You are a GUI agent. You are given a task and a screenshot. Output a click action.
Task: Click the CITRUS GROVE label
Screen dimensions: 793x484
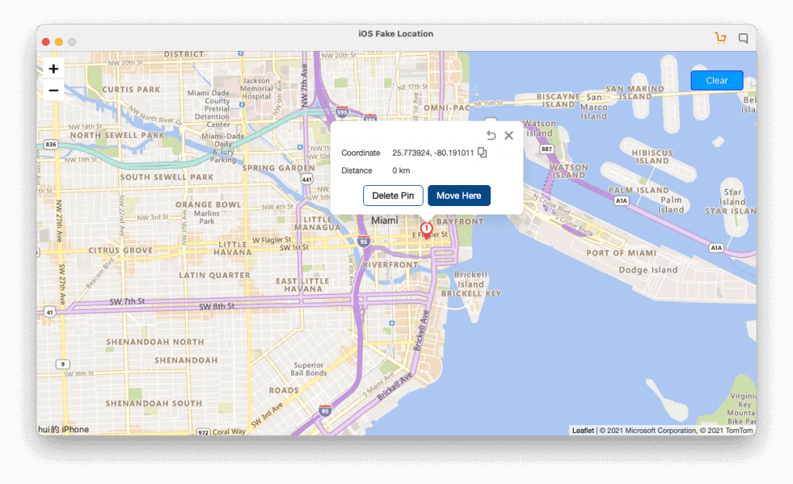click(x=120, y=250)
